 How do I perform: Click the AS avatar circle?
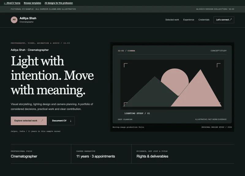14,20
